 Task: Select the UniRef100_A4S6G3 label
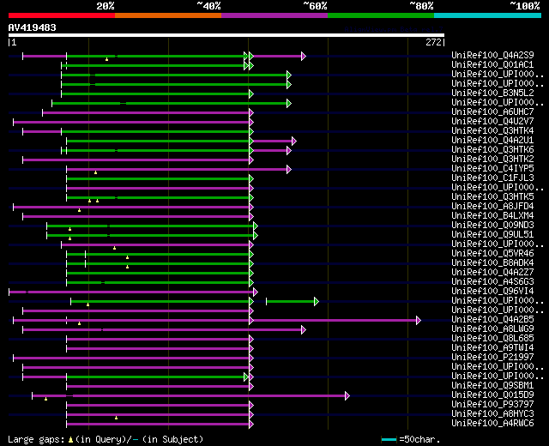point(492,282)
